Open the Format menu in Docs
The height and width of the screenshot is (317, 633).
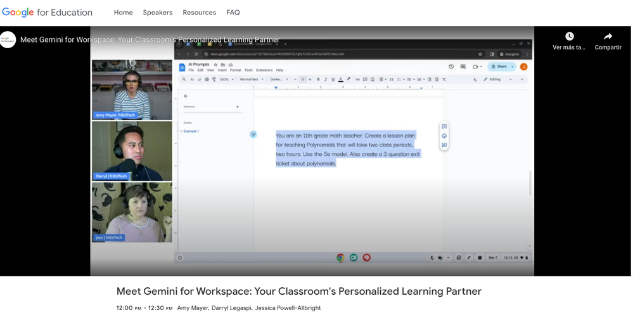point(235,70)
